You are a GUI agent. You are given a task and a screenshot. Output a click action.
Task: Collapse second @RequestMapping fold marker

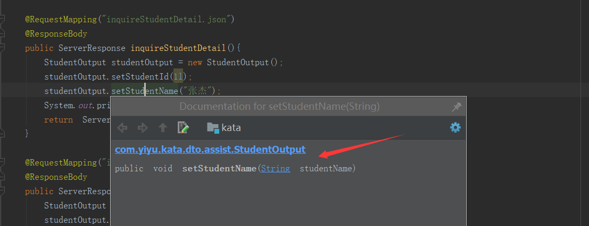point(2,162)
